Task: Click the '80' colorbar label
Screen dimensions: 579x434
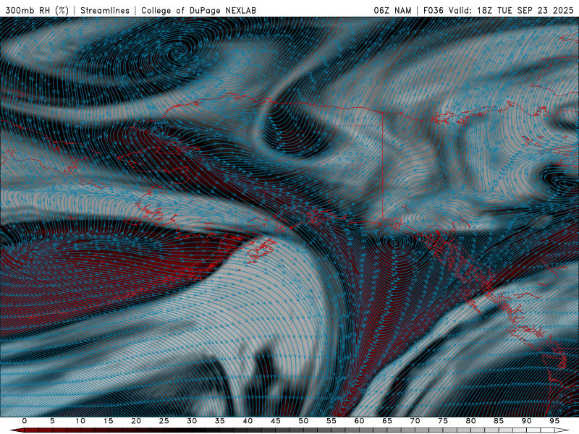Action: (471, 421)
